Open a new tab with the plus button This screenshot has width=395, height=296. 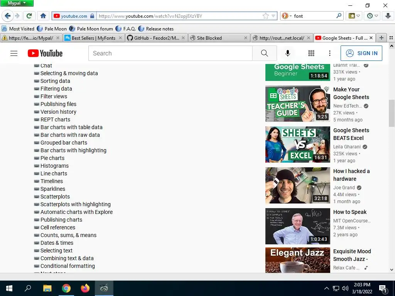(x=381, y=38)
